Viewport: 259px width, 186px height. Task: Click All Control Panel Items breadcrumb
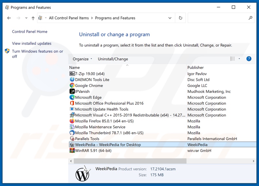pos(69,18)
